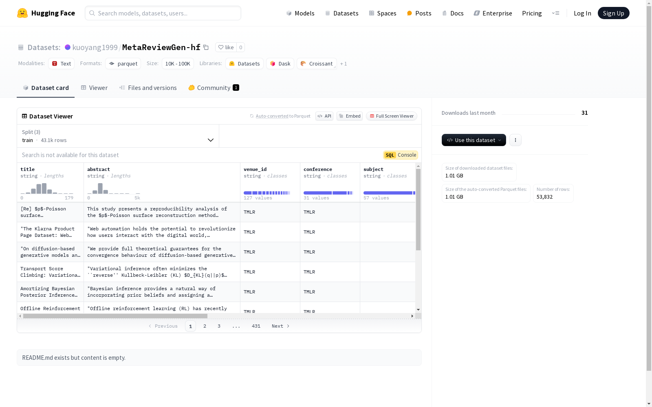Click the user avatar next to kuoyang1999
Image resolution: width=652 pixels, height=407 pixels.
pyautogui.click(x=68, y=47)
